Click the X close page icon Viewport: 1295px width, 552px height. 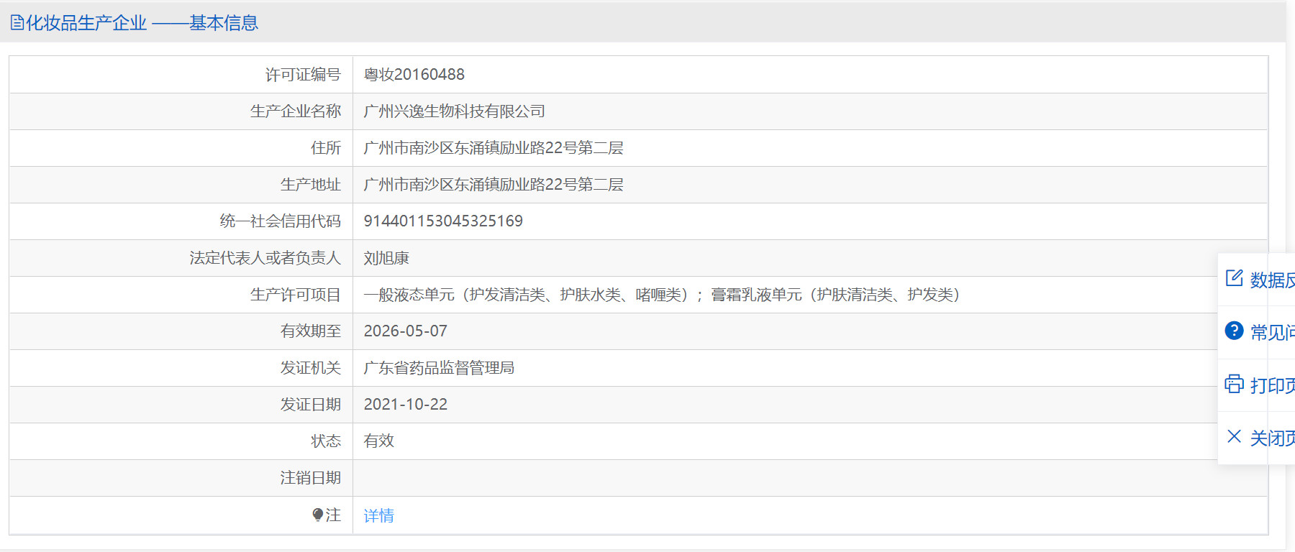(1234, 436)
